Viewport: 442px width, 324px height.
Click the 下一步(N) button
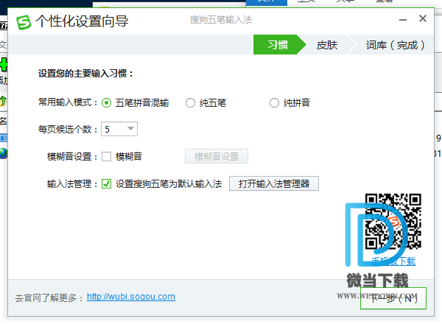[393, 298]
